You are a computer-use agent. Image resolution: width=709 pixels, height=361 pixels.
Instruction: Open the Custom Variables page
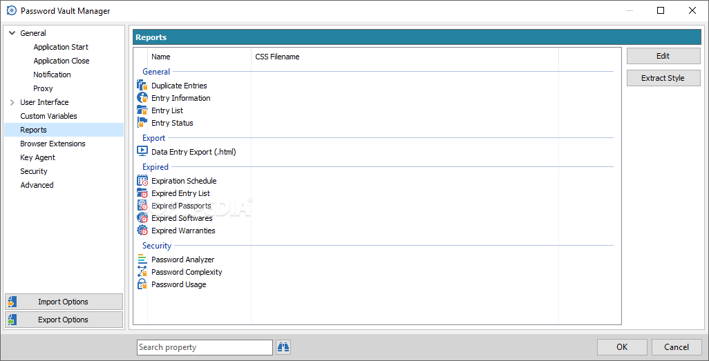(49, 116)
